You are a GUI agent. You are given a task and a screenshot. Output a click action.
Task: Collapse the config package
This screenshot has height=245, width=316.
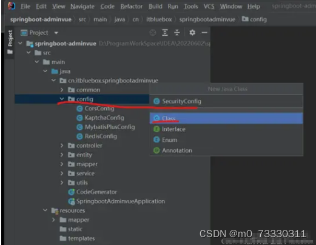[x=62, y=99]
